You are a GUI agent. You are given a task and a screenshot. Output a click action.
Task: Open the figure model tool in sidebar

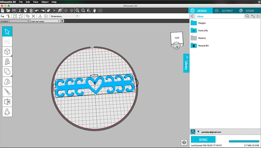(x=7, y=112)
